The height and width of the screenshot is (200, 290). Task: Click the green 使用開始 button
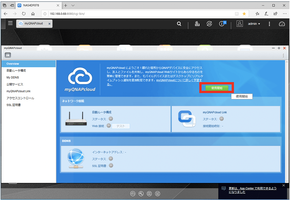(x=217, y=88)
